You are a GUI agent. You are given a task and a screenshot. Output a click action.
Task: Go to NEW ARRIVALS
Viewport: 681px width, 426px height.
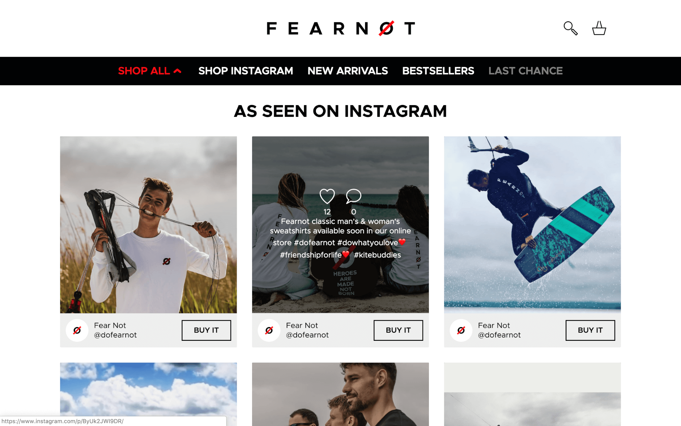[347, 71]
